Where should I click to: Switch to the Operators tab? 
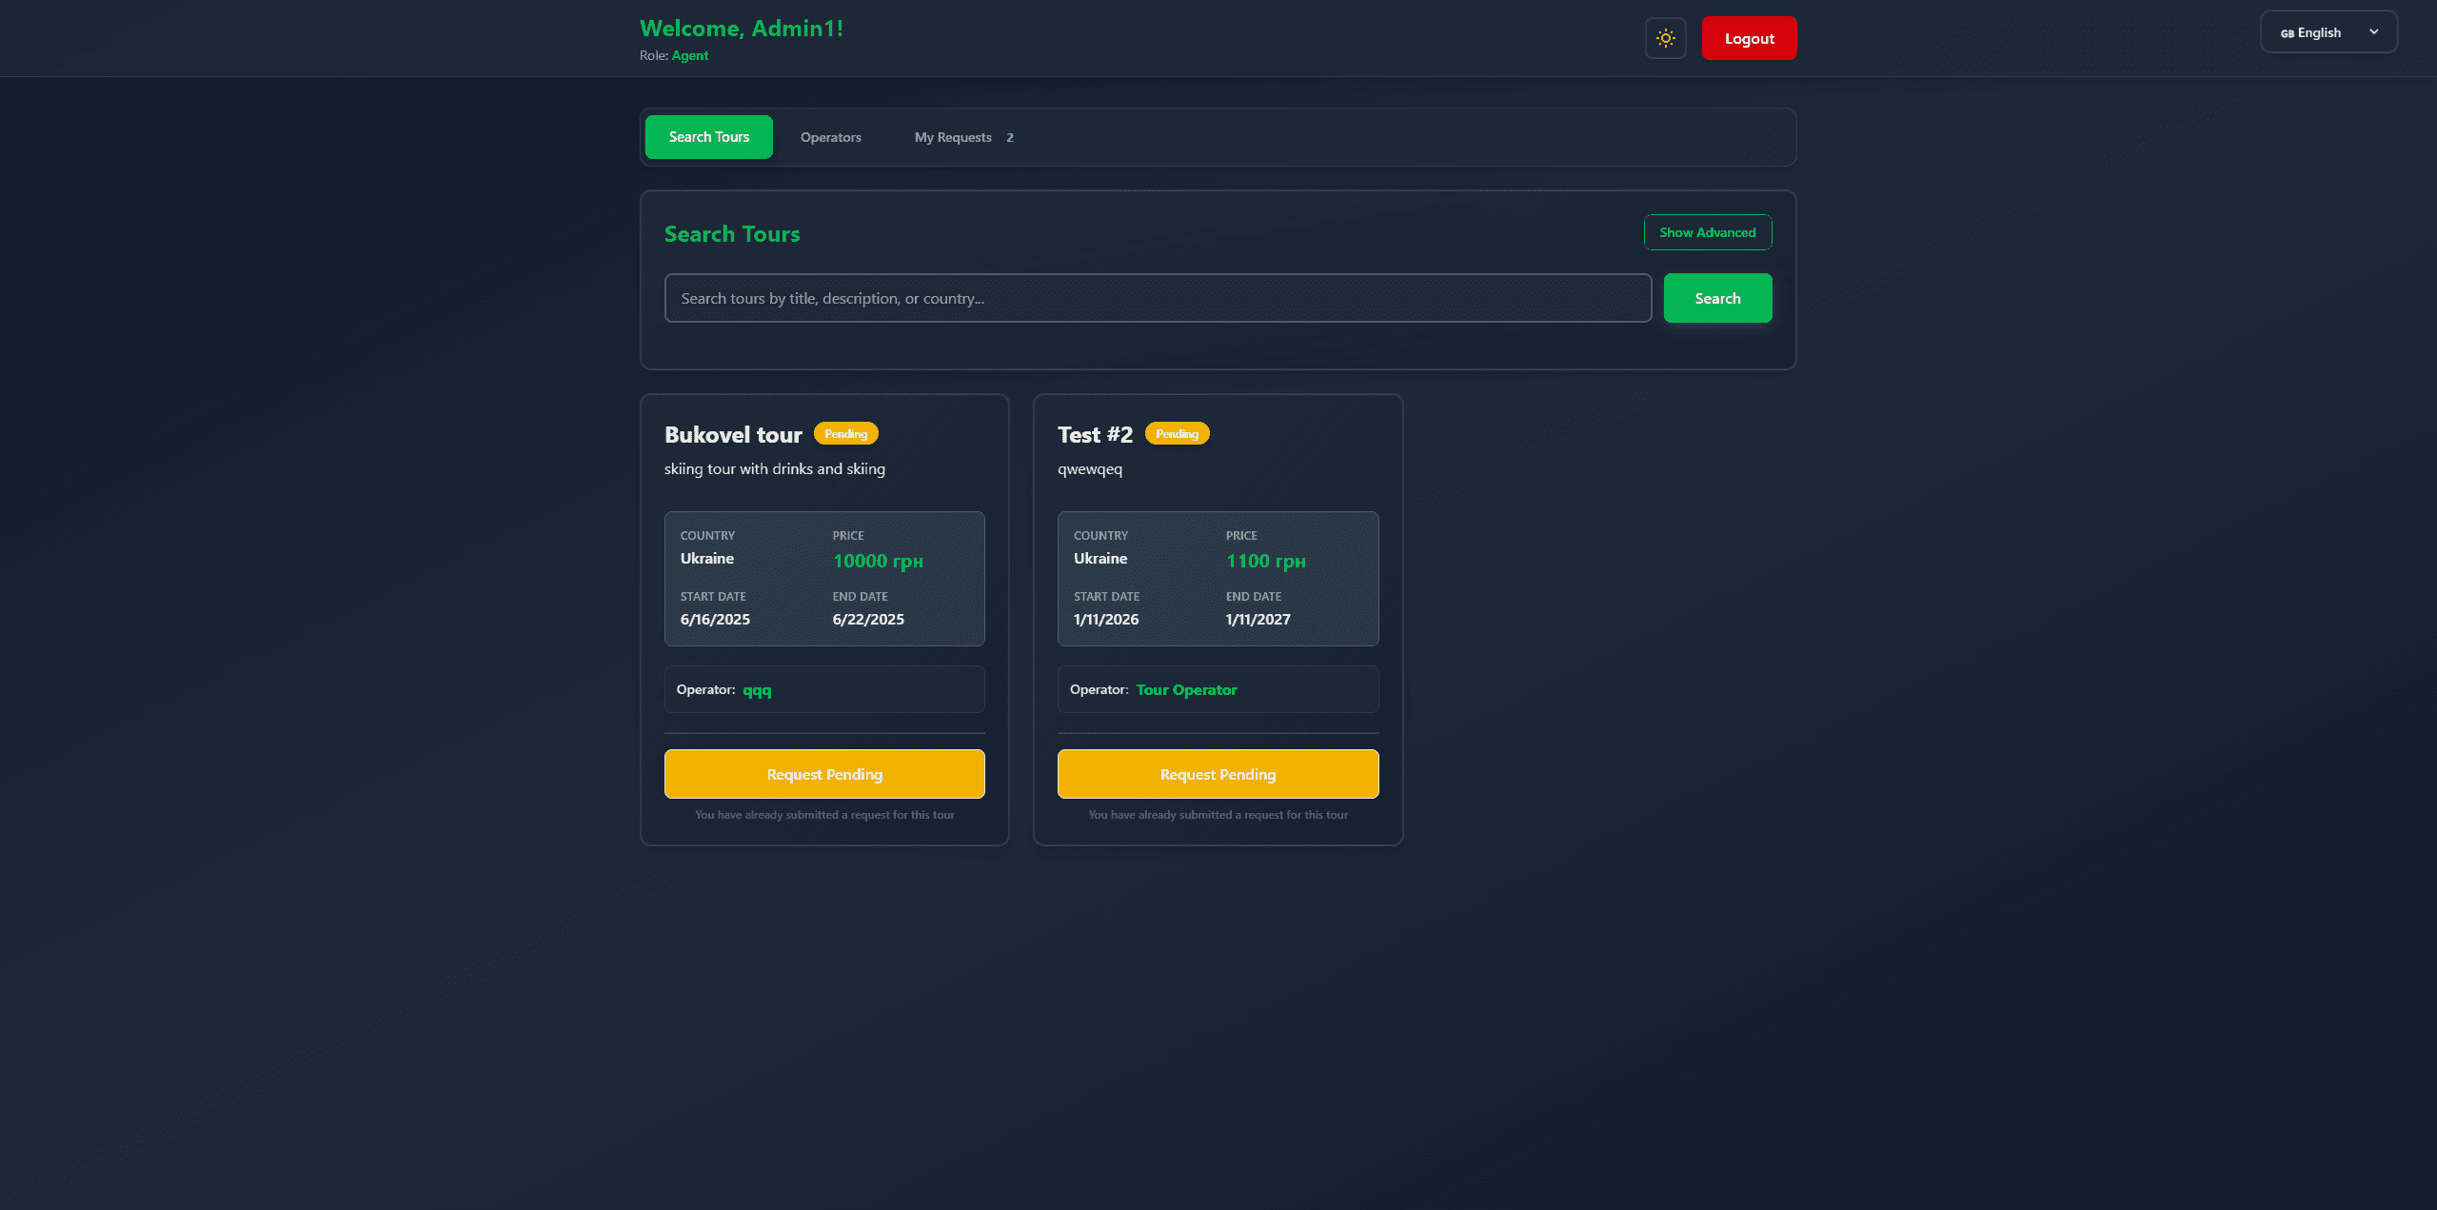pos(829,136)
